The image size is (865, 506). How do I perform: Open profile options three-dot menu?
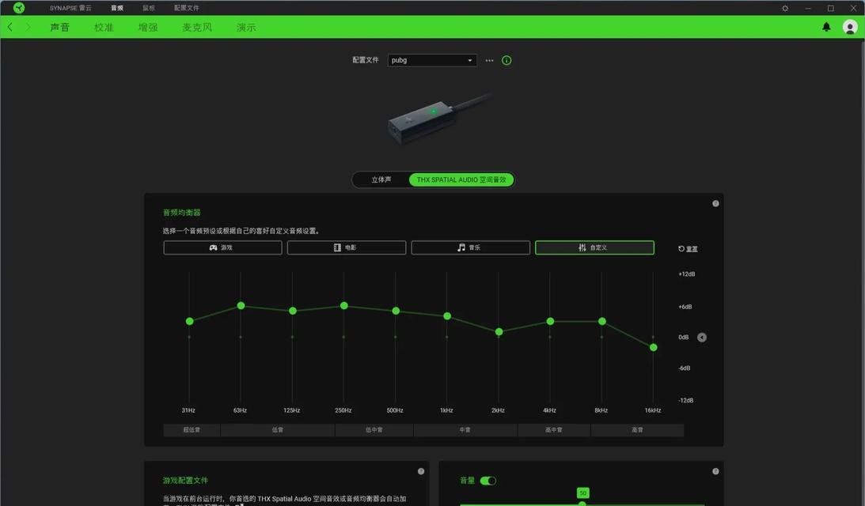click(x=489, y=61)
